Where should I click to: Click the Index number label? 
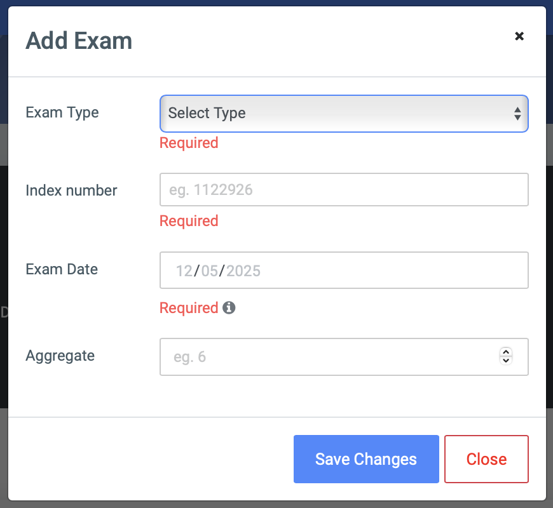click(71, 190)
